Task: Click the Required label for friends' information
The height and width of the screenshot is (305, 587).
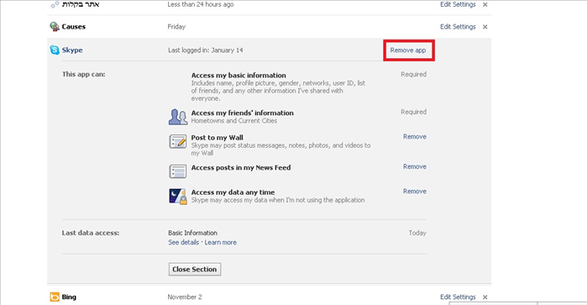Action: pyautogui.click(x=414, y=112)
